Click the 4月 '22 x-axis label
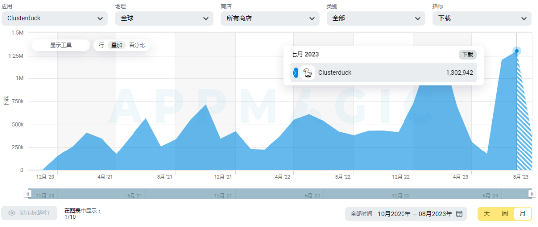 coord(283,177)
